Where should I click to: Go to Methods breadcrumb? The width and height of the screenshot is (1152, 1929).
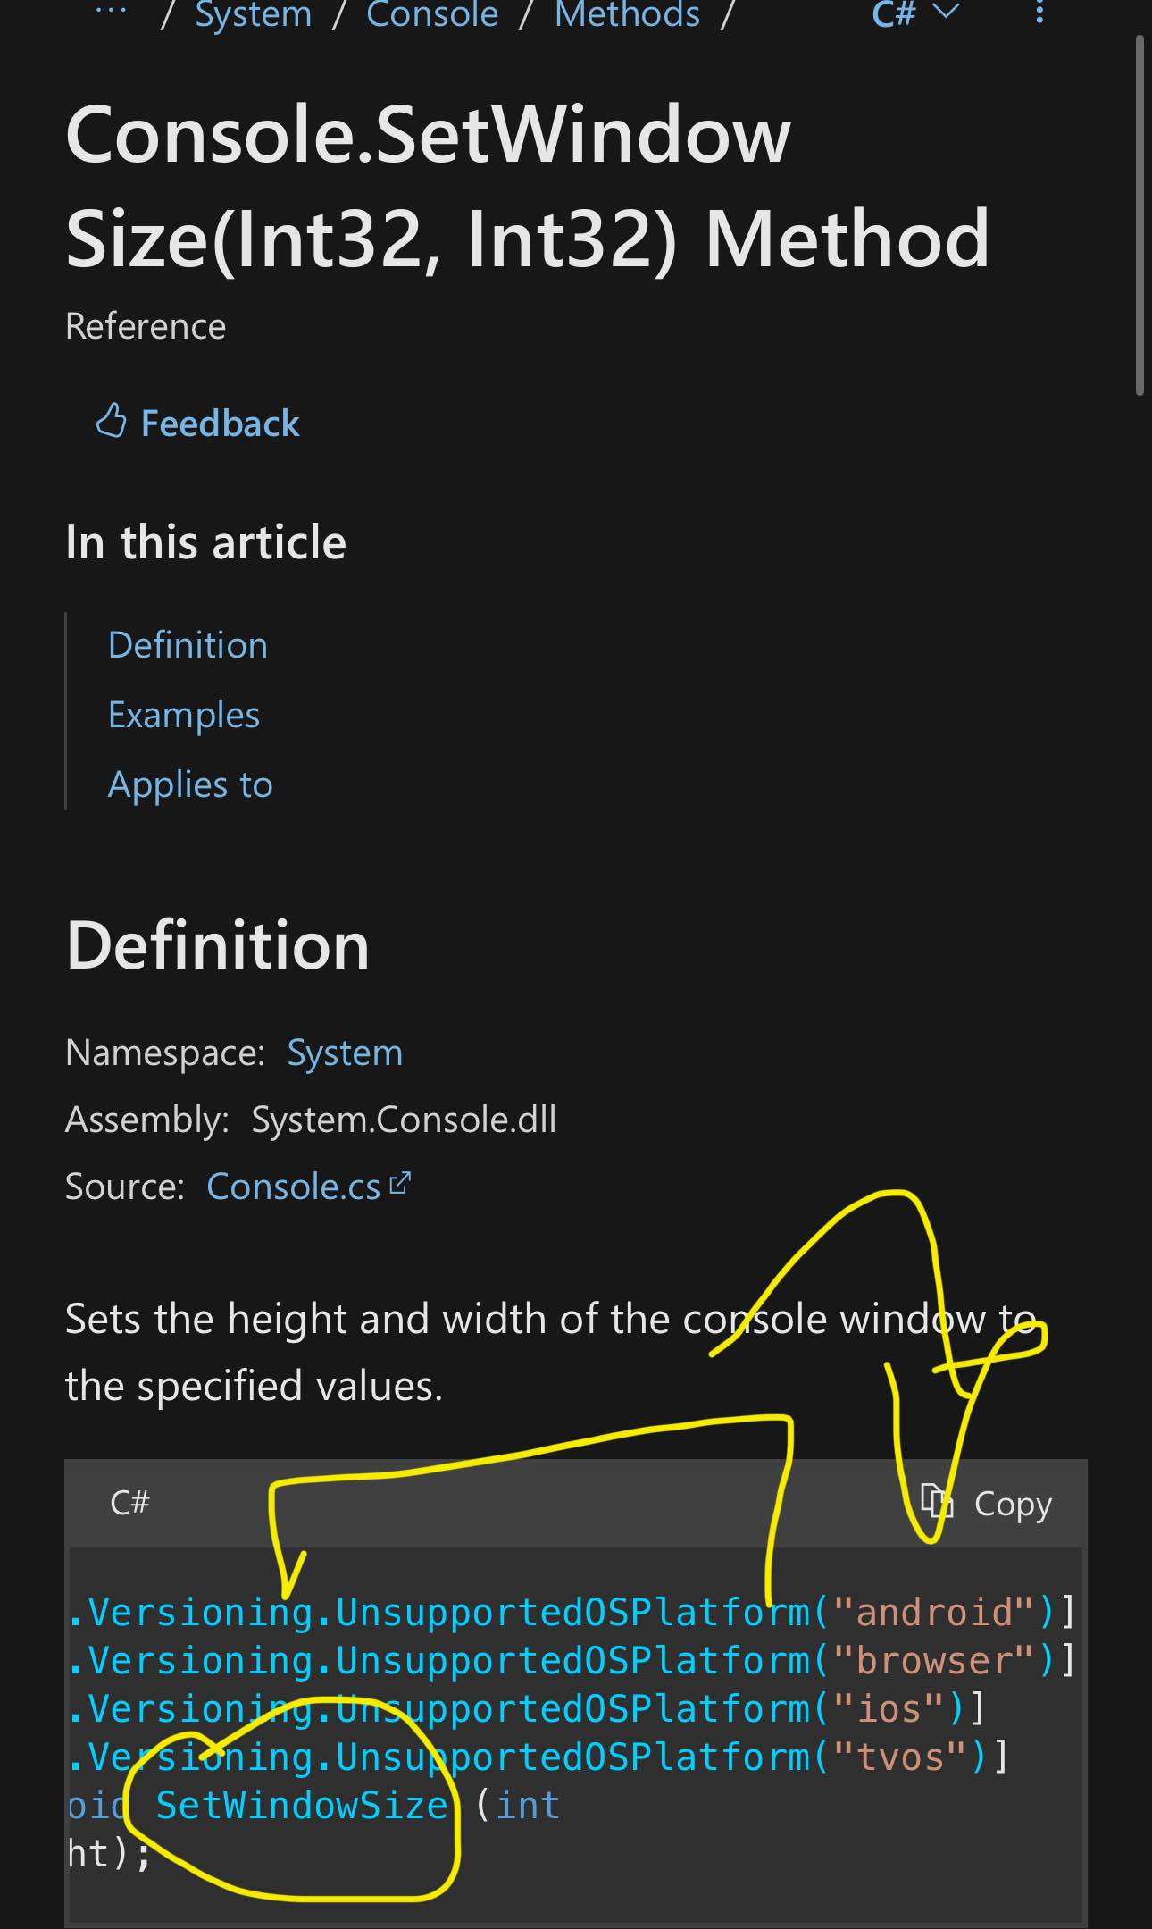click(627, 14)
